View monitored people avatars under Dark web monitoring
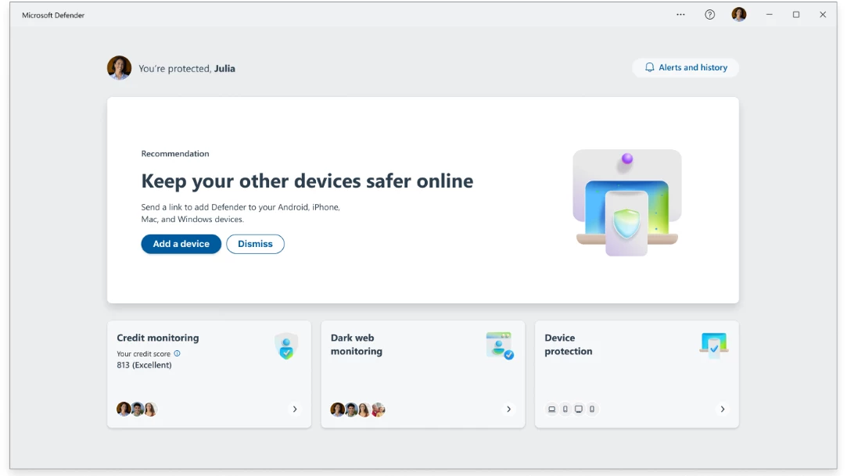Viewport: 847px width, 476px height. coord(357,409)
